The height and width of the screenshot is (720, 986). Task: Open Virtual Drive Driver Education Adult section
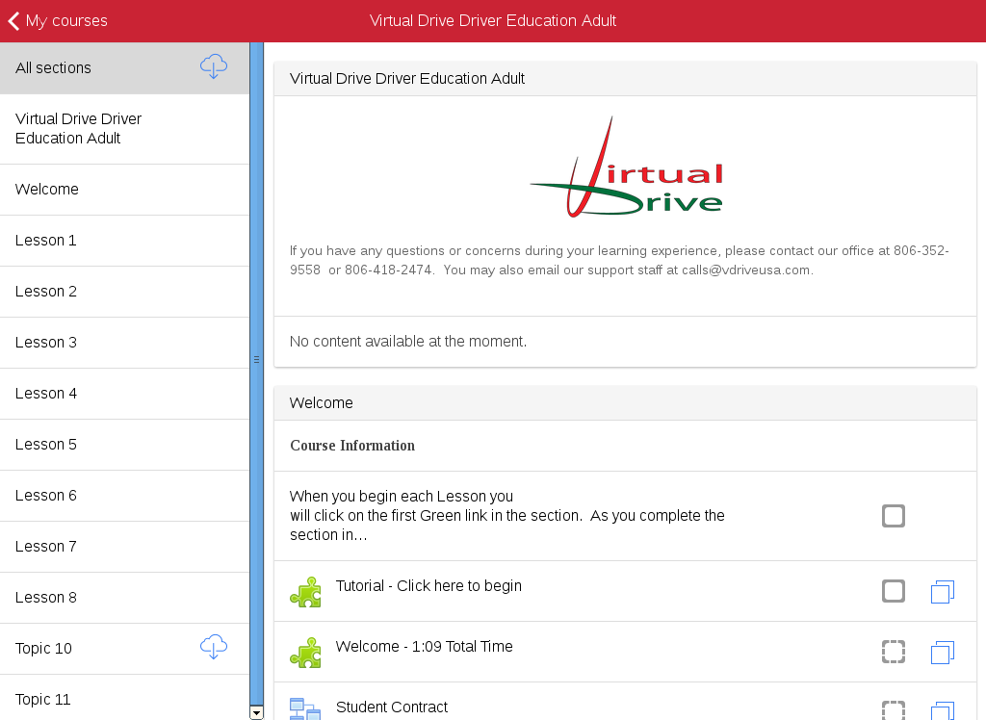point(124,129)
